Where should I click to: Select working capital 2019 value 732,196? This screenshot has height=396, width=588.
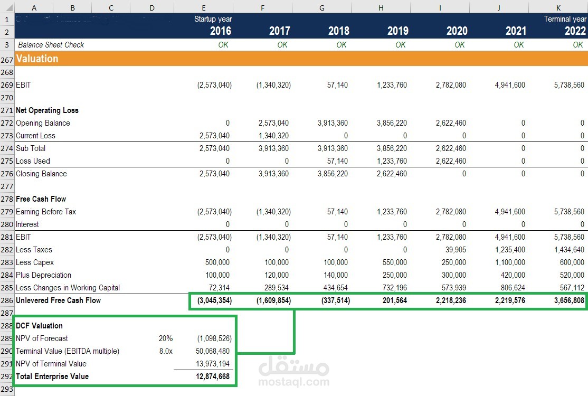tap(394, 288)
